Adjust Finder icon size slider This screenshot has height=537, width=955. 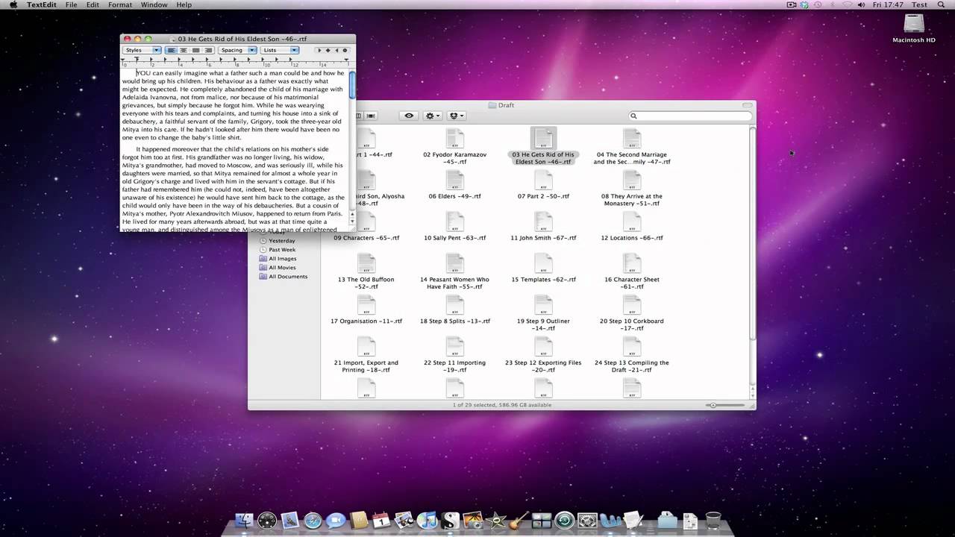pyautogui.click(x=726, y=405)
